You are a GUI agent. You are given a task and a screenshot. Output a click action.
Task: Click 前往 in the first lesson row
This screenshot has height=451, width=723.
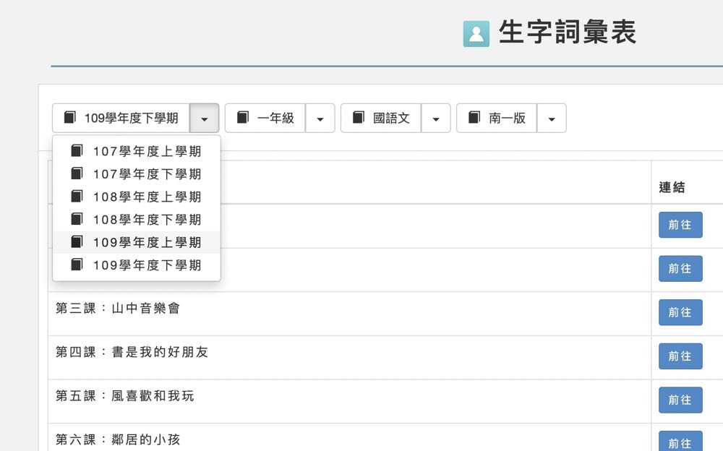(680, 225)
